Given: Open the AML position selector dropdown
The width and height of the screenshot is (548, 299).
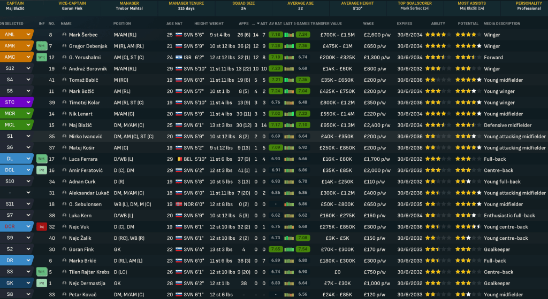Looking at the screenshot, I should coord(16,35).
